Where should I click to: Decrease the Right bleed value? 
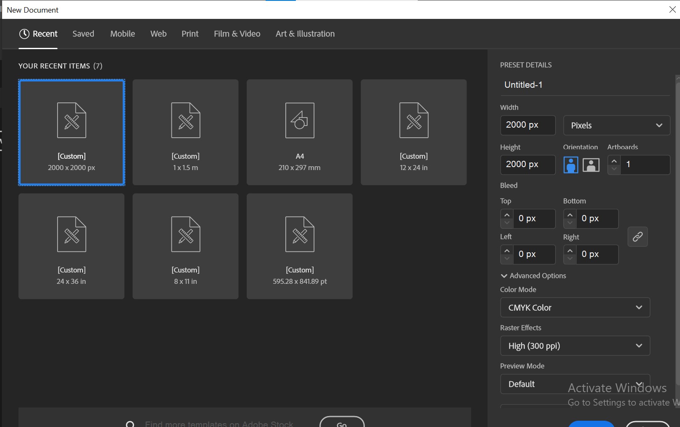coord(570,259)
